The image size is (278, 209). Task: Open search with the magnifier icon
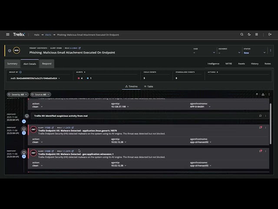tap(242, 34)
